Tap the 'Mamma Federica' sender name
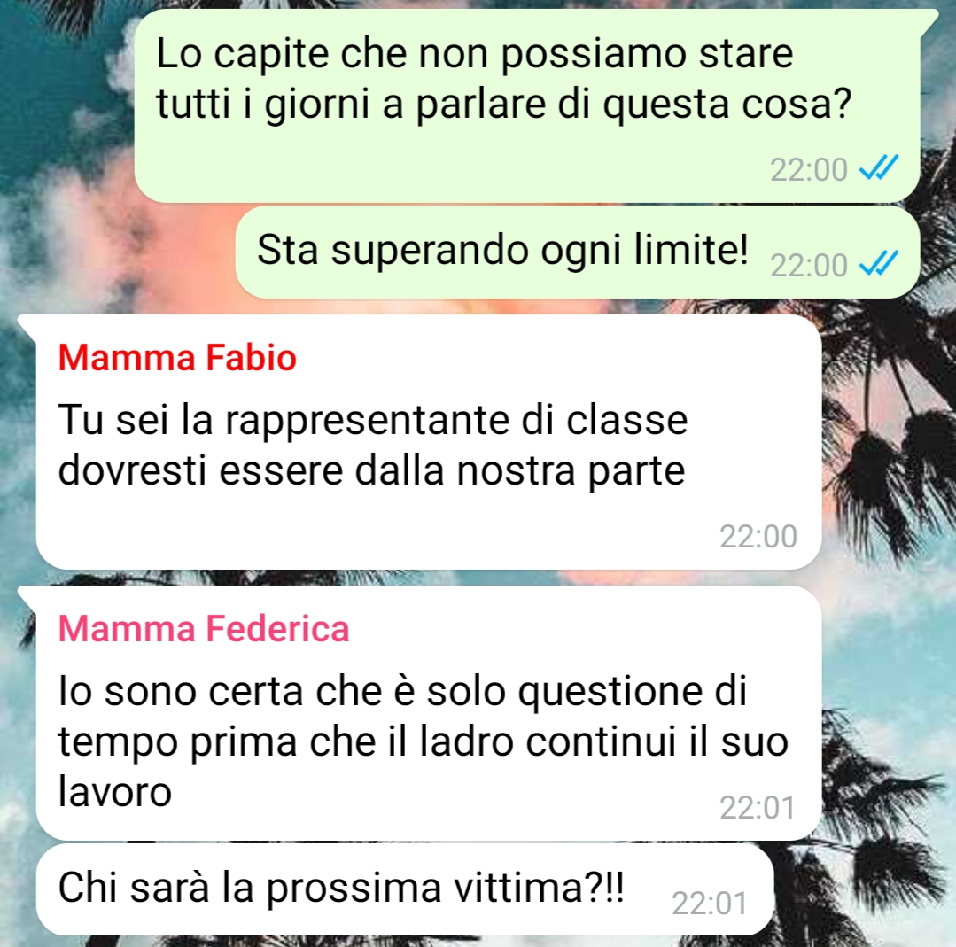Screen dimensions: 956x947 [x=204, y=628]
